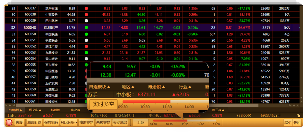Click red status dot for 歌华有线
The image size is (307, 139).
tap(86, 8)
